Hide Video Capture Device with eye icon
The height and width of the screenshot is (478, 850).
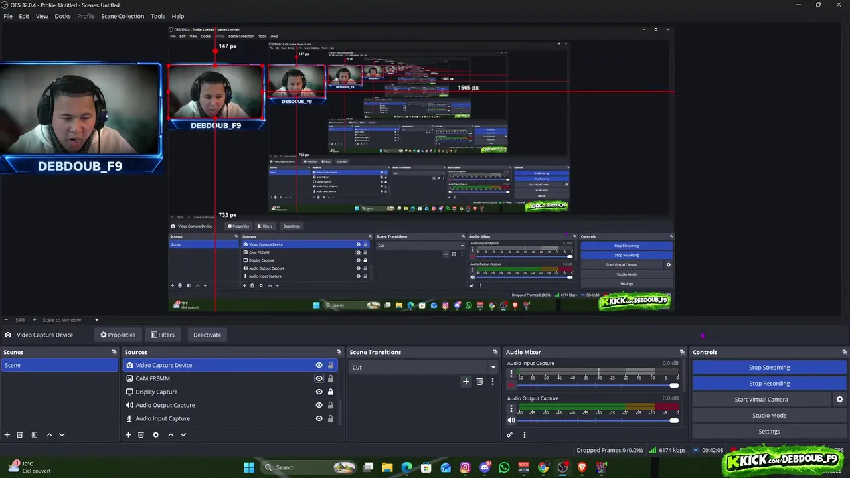319,365
